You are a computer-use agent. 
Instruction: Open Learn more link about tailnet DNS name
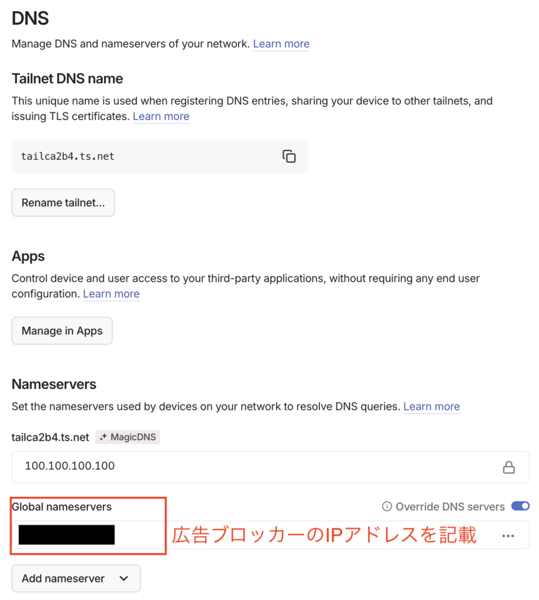pos(161,116)
